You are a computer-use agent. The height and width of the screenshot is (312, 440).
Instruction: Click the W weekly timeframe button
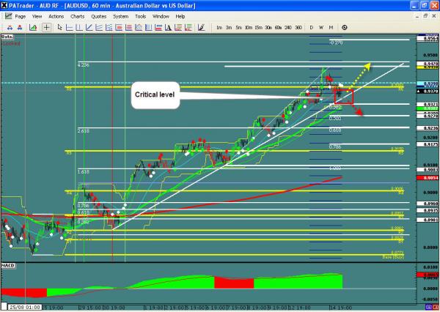(320, 26)
